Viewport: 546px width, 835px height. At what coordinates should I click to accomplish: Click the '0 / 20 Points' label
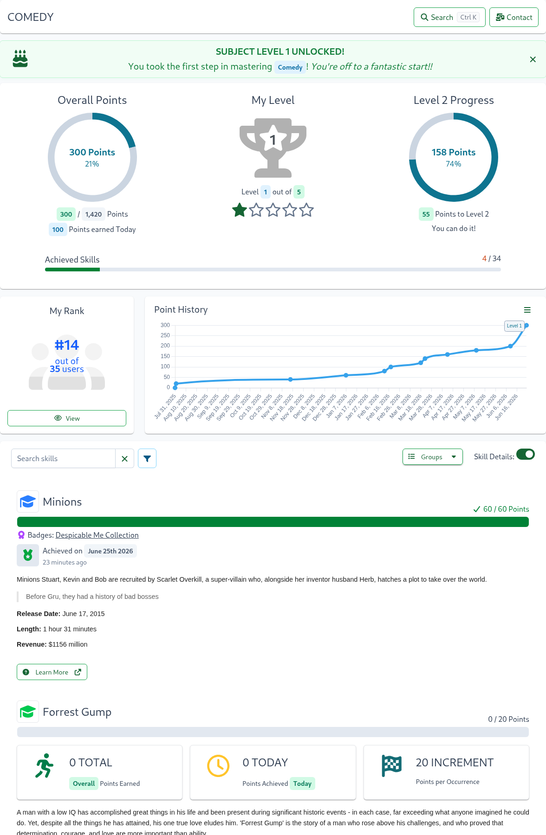tap(508, 719)
